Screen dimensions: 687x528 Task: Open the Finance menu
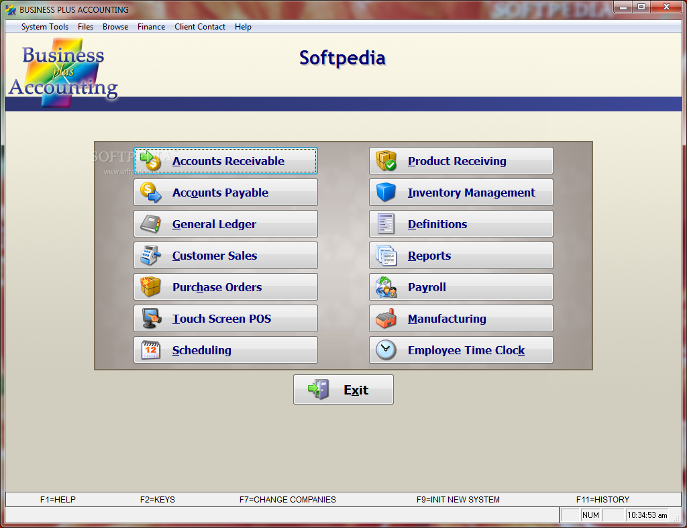click(151, 27)
